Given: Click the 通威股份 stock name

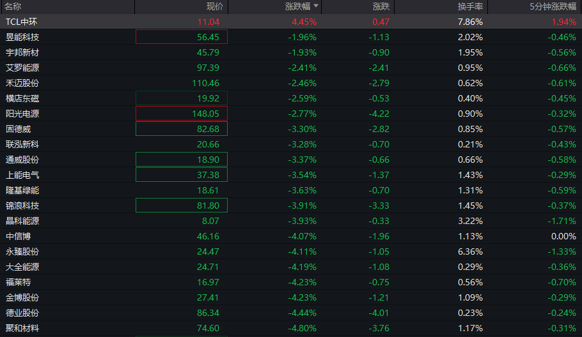Looking at the screenshot, I should coord(22,160).
